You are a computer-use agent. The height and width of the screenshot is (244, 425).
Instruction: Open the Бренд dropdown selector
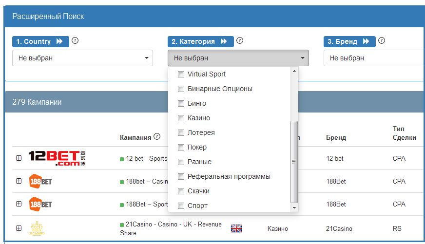[373, 58]
